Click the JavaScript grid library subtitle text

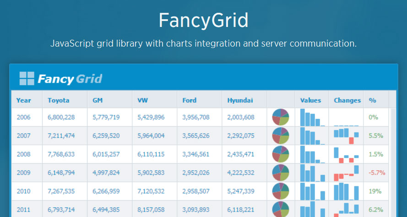click(203, 43)
